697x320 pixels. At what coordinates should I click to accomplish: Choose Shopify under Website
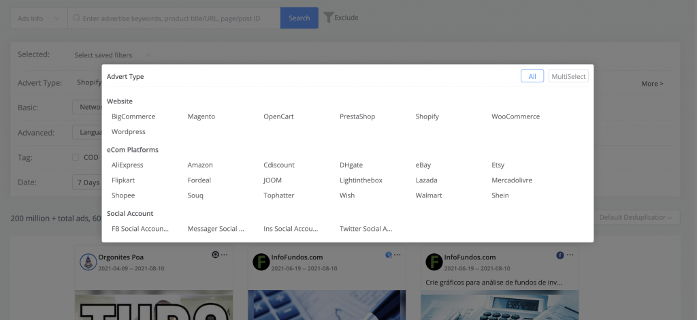pos(427,116)
